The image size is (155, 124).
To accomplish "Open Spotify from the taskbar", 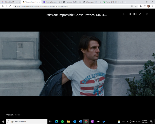I will 62,122.
